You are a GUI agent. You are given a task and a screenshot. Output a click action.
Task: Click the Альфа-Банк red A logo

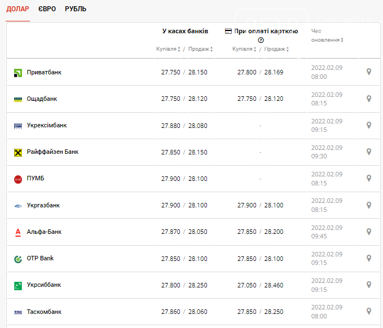coord(18,232)
